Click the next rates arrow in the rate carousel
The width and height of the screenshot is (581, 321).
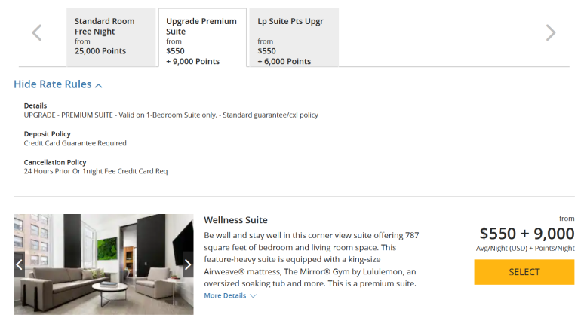click(x=551, y=33)
